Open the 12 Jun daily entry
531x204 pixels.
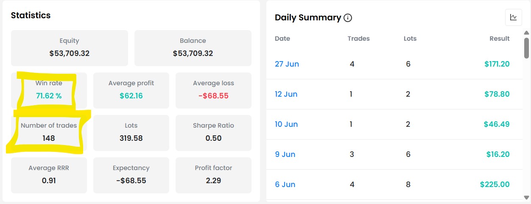(286, 94)
